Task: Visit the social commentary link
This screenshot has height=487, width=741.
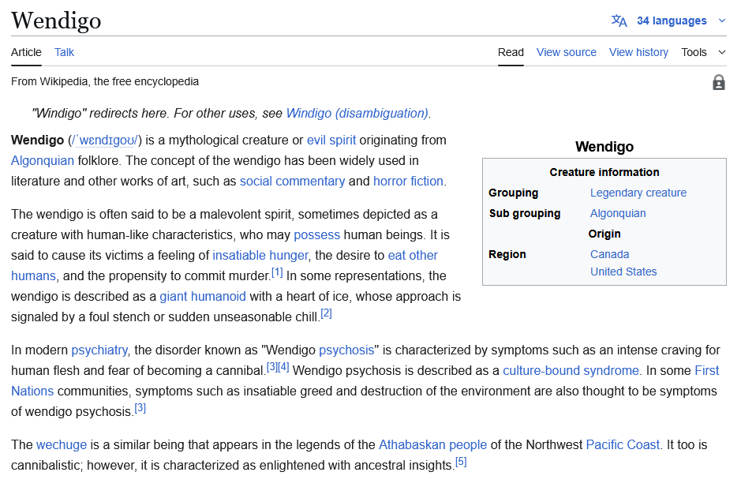Action: pos(292,181)
